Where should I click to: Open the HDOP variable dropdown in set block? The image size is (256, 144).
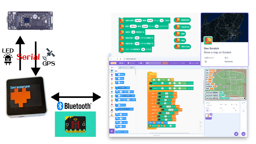153,113
